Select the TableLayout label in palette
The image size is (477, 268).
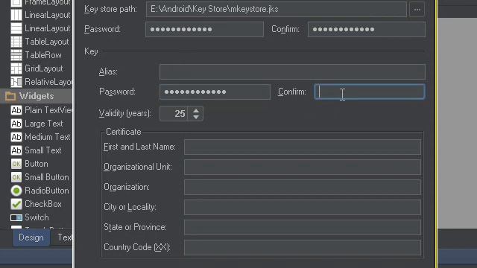47,42
